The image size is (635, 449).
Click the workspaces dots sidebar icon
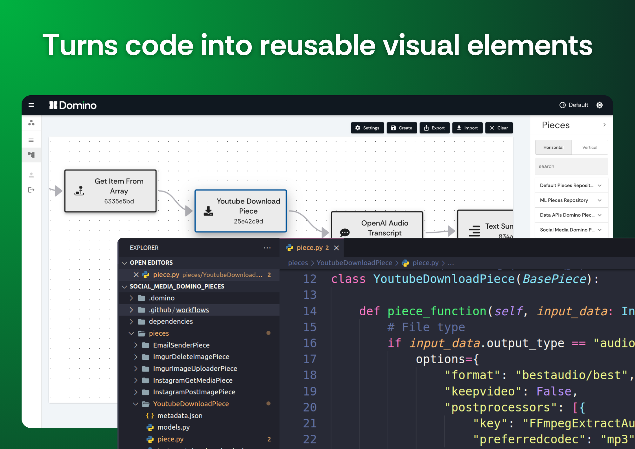click(31, 123)
